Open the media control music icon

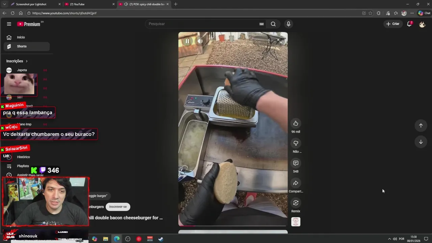[x=388, y=13]
